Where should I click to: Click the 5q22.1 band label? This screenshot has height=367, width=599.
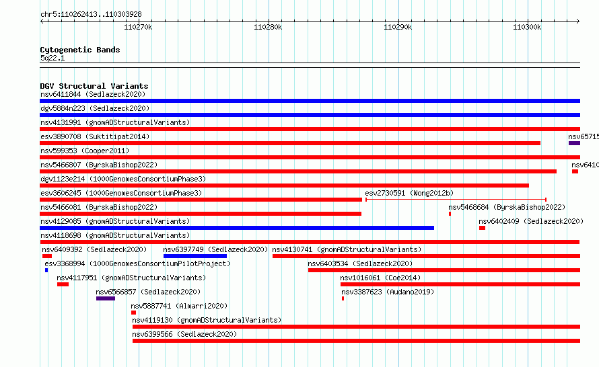pyautogui.click(x=52, y=58)
